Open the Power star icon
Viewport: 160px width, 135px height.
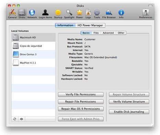[x=80, y=14]
